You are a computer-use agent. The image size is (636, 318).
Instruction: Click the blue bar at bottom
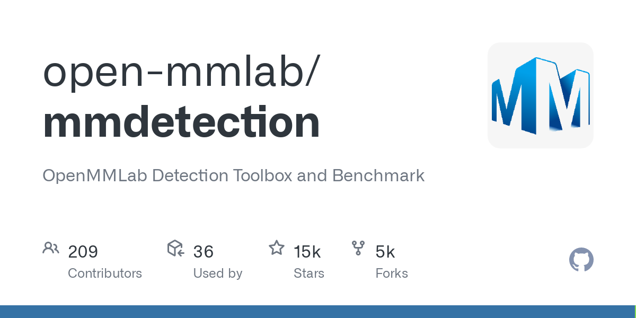[318, 312]
